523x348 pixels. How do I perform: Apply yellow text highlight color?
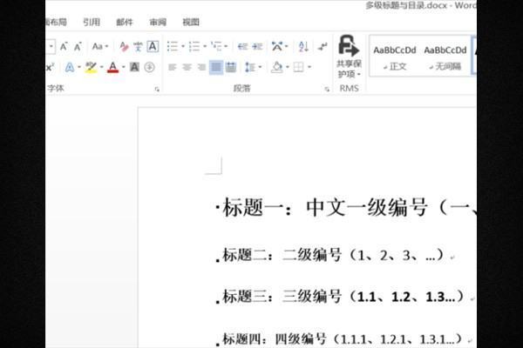(x=91, y=68)
